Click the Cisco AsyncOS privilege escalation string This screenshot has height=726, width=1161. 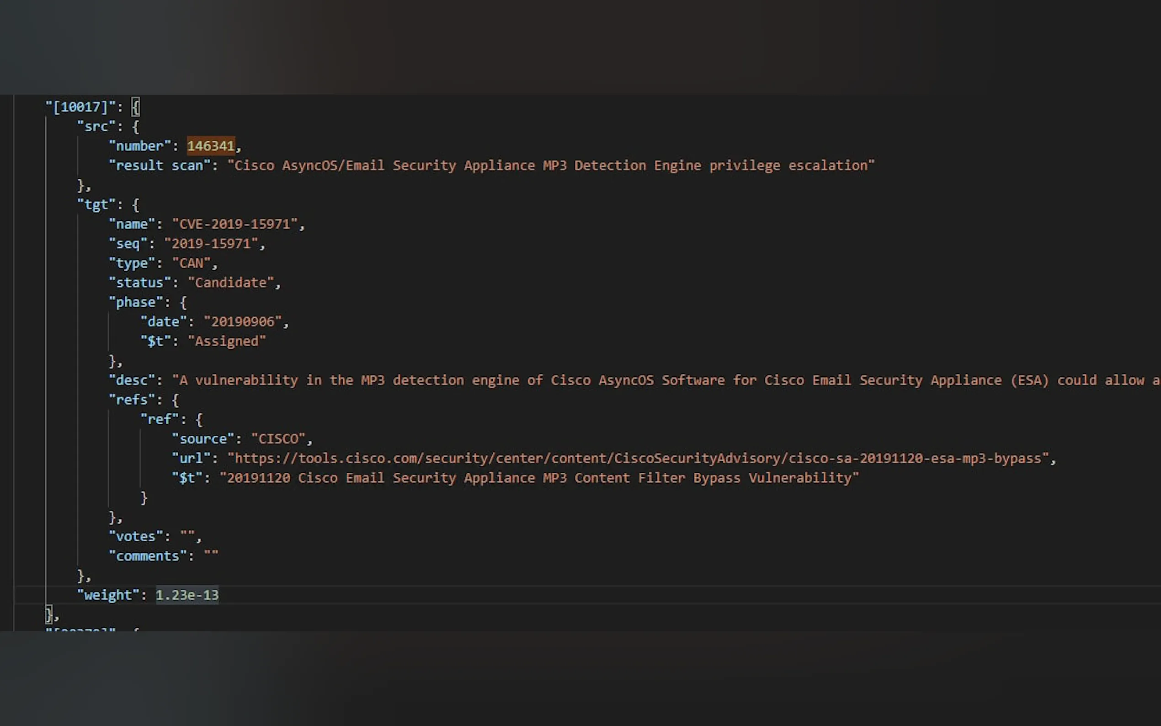pos(550,165)
